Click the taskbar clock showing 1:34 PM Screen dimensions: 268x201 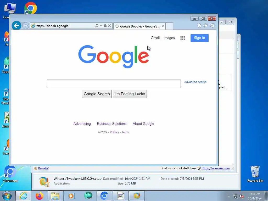255,196
